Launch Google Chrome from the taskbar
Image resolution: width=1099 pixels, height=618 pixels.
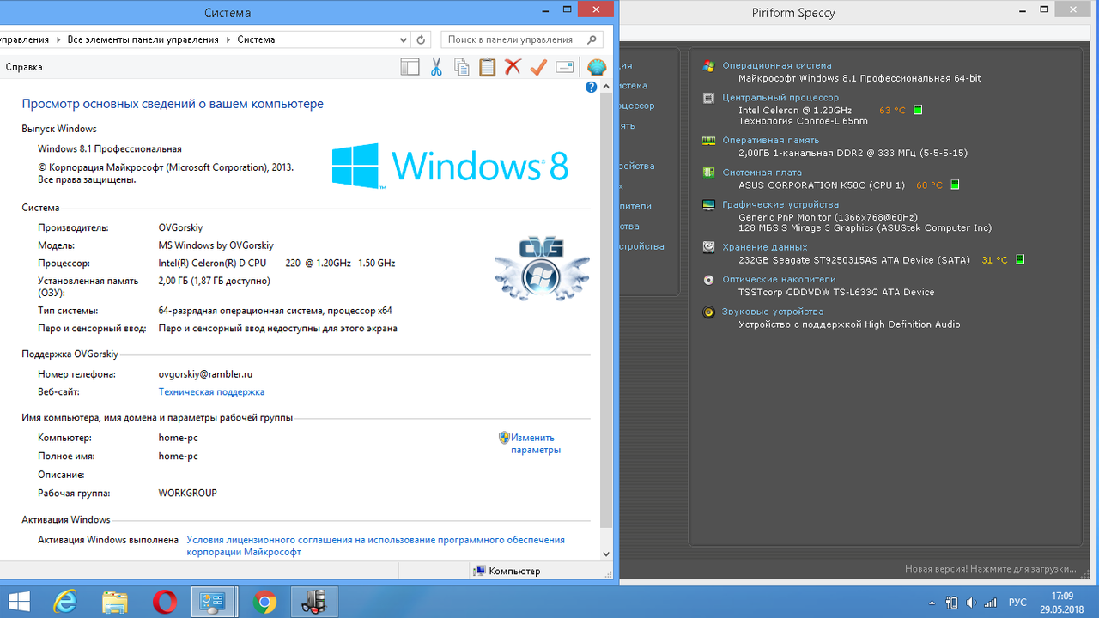coord(264,602)
